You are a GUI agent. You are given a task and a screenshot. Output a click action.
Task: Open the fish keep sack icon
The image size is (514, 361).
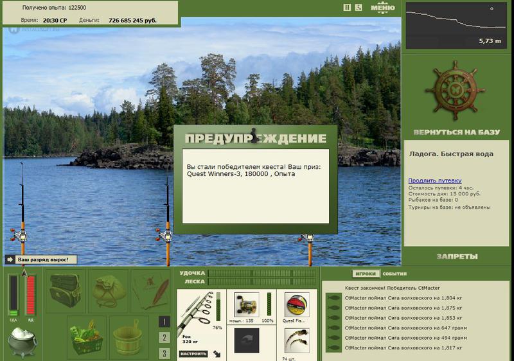click(108, 290)
